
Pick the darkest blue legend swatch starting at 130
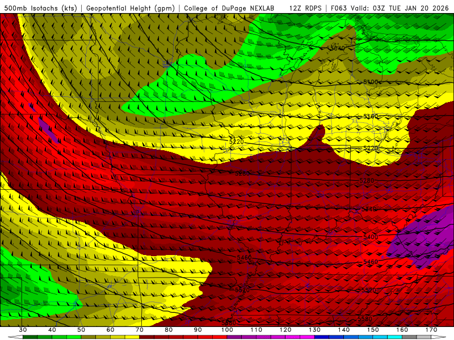click(x=322, y=337)
